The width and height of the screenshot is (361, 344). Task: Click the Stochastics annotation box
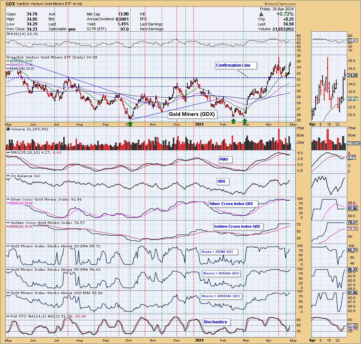[x=217, y=322]
